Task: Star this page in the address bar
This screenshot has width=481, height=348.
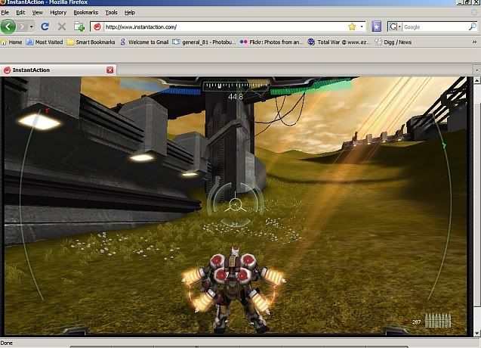Action: coord(352,26)
